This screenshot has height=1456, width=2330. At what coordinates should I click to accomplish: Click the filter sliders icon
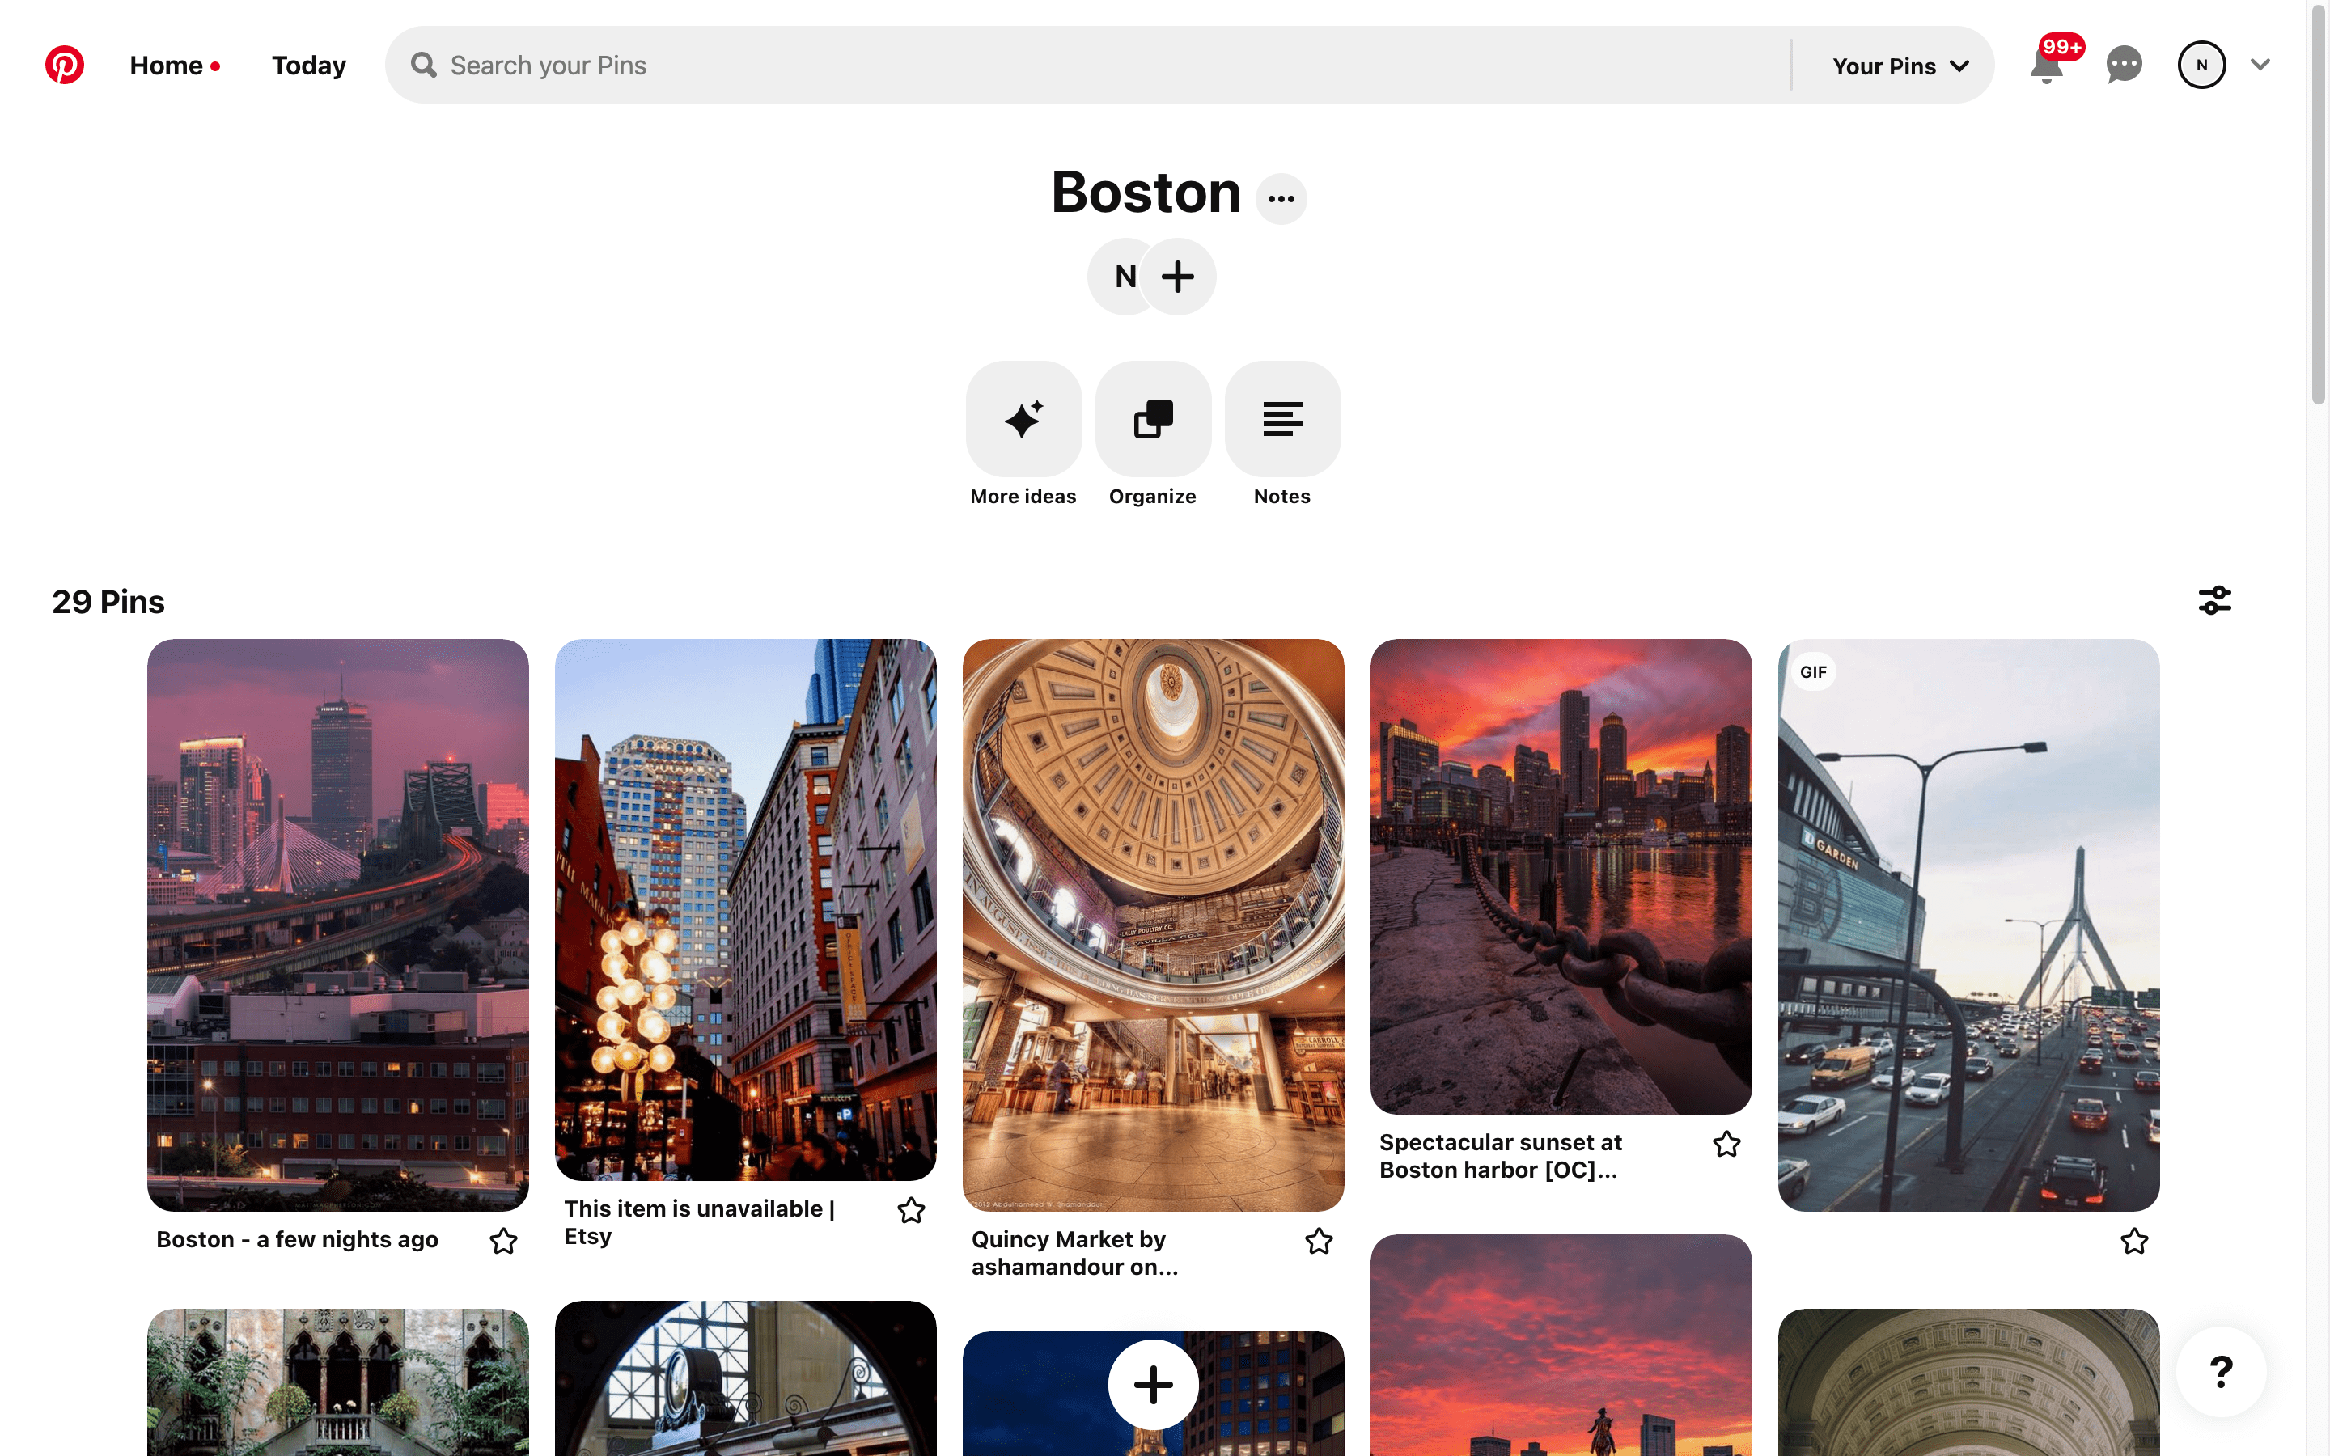(x=2214, y=600)
